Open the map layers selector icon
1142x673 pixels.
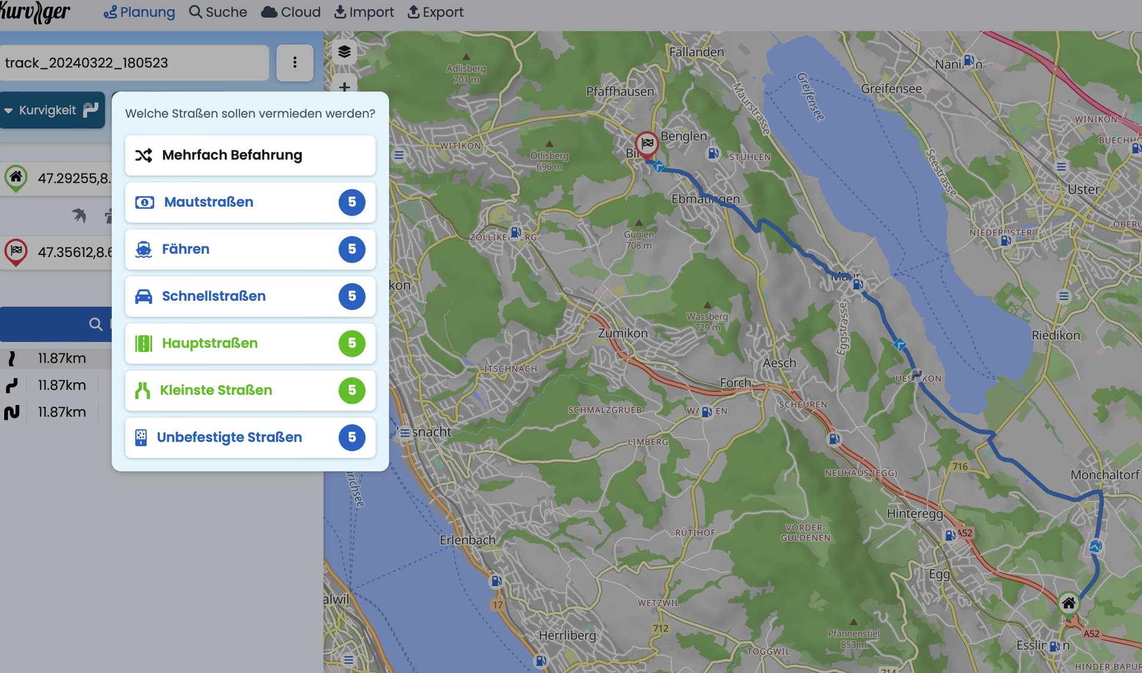pyautogui.click(x=344, y=52)
